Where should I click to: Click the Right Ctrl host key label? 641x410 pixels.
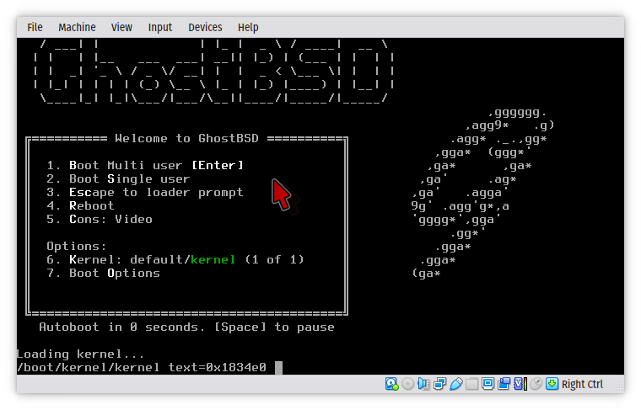coord(582,384)
